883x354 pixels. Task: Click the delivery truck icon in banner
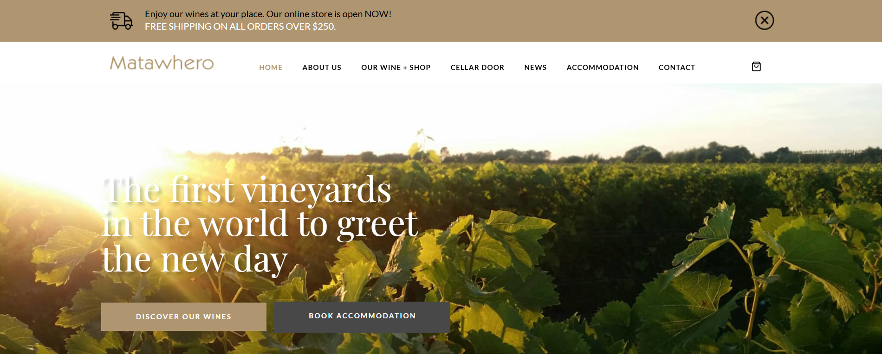click(121, 21)
